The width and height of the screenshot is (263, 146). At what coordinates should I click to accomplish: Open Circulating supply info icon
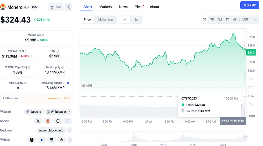64,83
